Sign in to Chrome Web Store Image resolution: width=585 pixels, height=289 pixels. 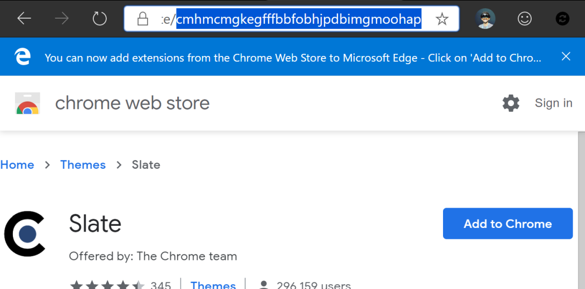[x=553, y=103]
